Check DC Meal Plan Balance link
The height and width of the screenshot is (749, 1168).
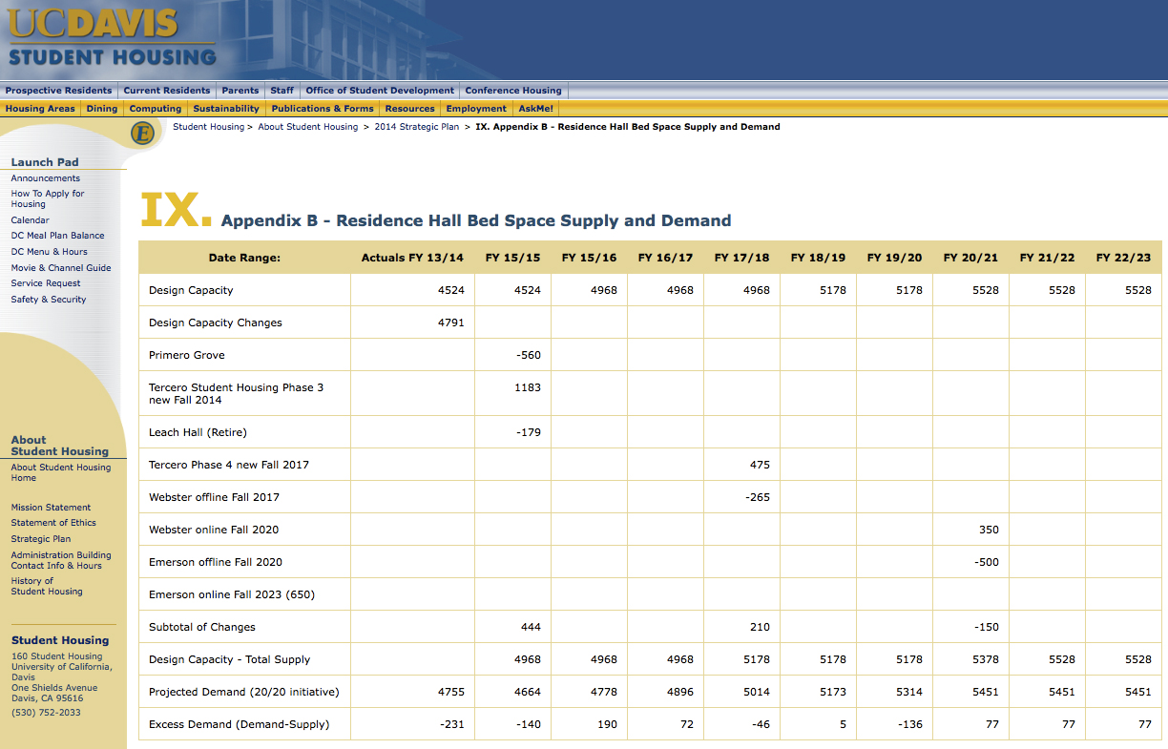click(57, 236)
